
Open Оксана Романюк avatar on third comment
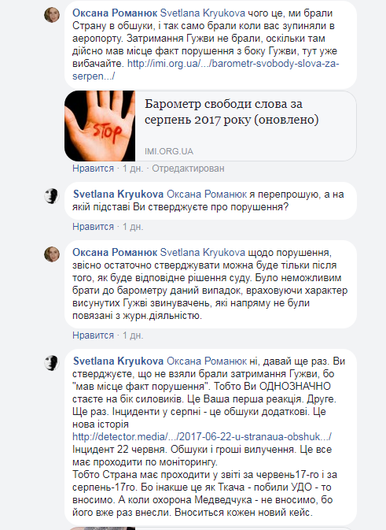pyautogui.click(x=52, y=254)
